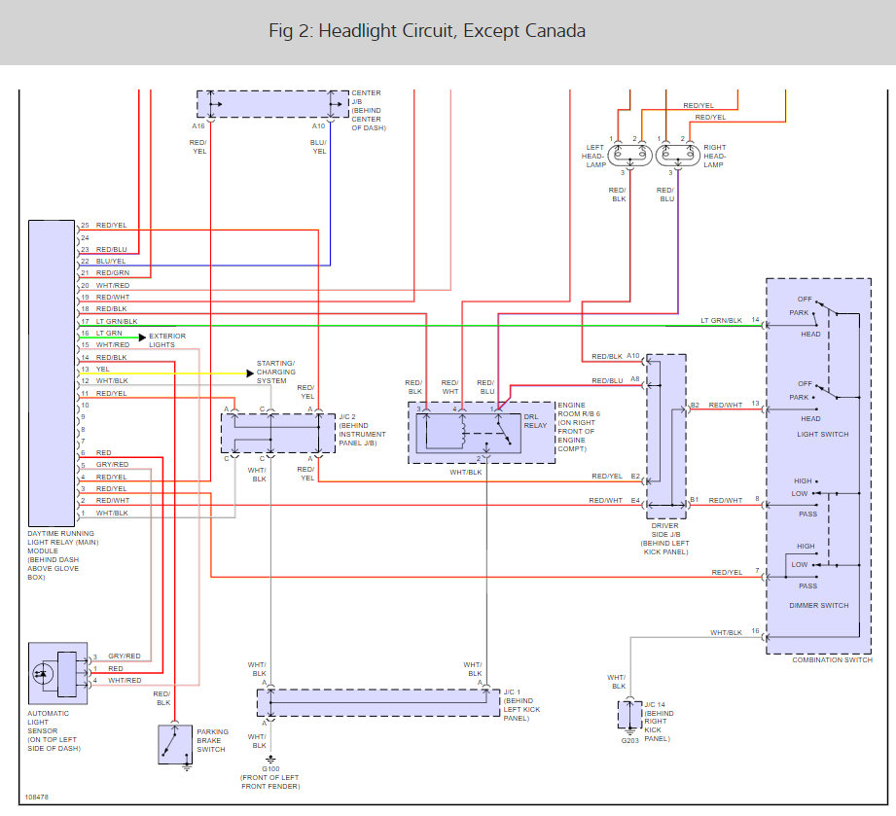
Task: Click the 'LT GRN/BLK' label near switch pin 14
Action: (722, 321)
